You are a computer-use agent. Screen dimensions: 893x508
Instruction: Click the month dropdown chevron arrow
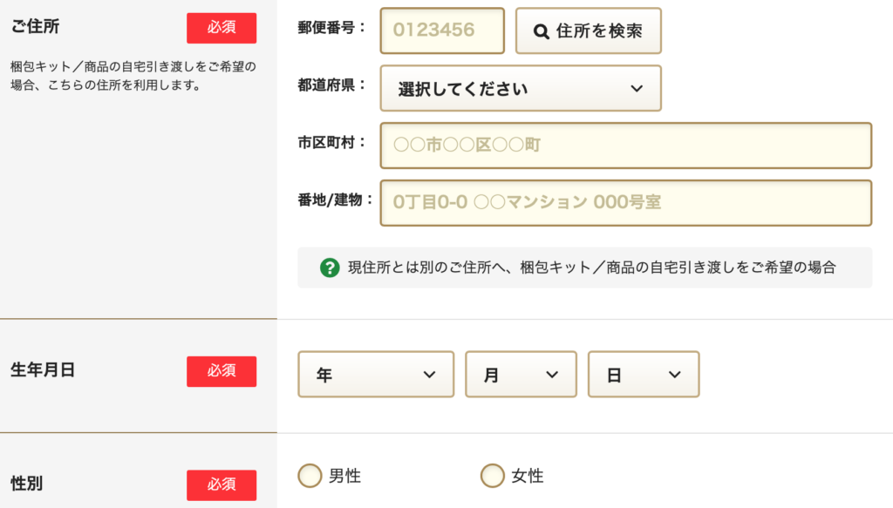552,375
